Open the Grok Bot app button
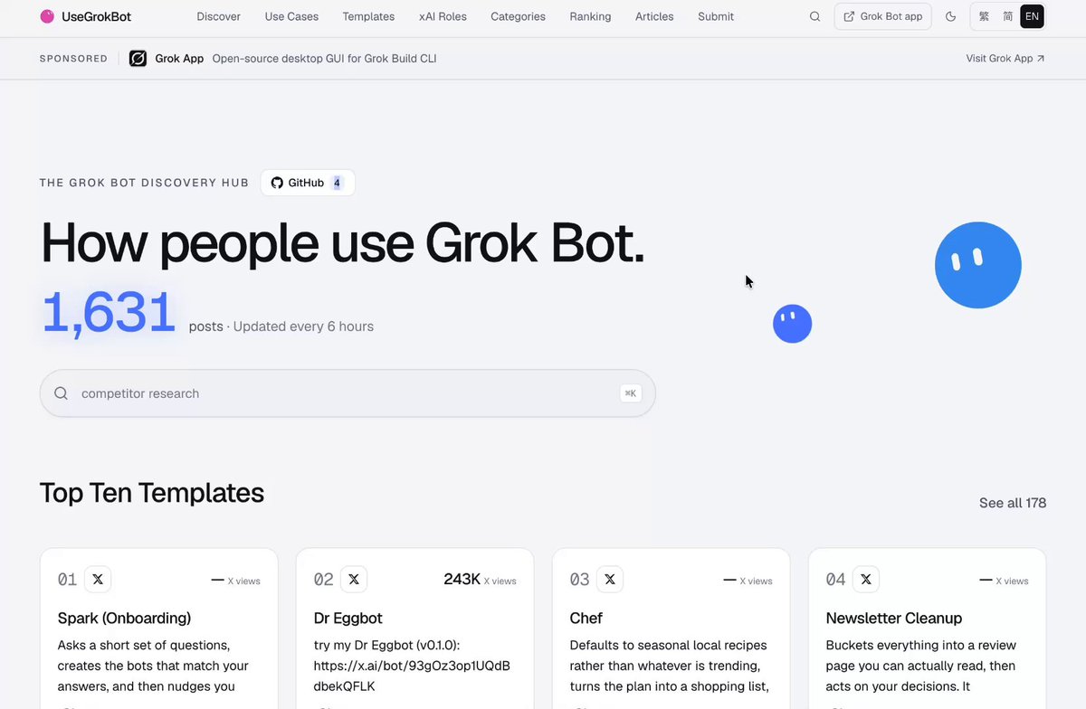 [x=882, y=16]
